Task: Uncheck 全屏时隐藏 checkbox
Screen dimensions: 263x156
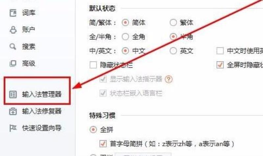Action: tap(220, 65)
